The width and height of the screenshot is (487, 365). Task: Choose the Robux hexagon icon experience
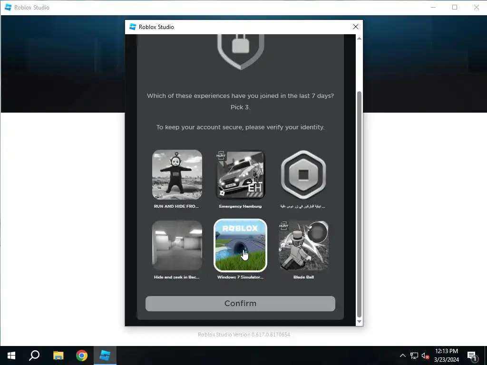(x=303, y=174)
